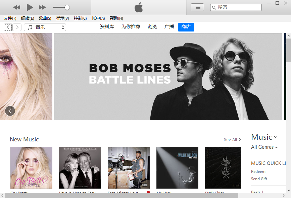Click the Play button
Screen dimensions: 291x198
(x=30, y=7)
